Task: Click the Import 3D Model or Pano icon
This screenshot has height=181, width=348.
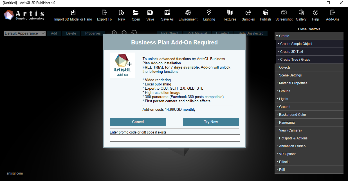Action: click(x=73, y=13)
